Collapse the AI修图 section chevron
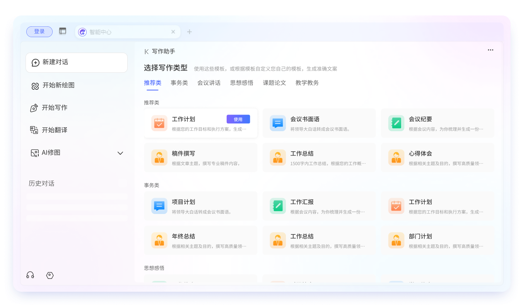The width and height of the screenshot is (523, 308). pos(120,153)
